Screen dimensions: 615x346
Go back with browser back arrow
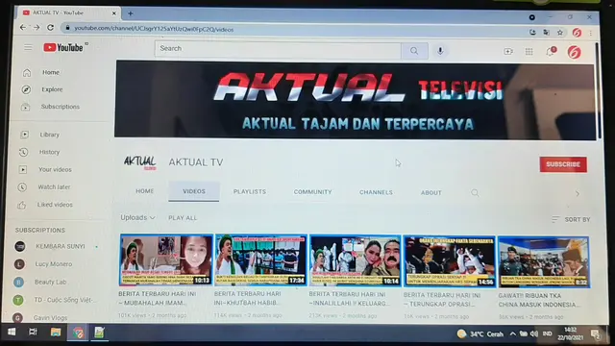tap(23, 28)
